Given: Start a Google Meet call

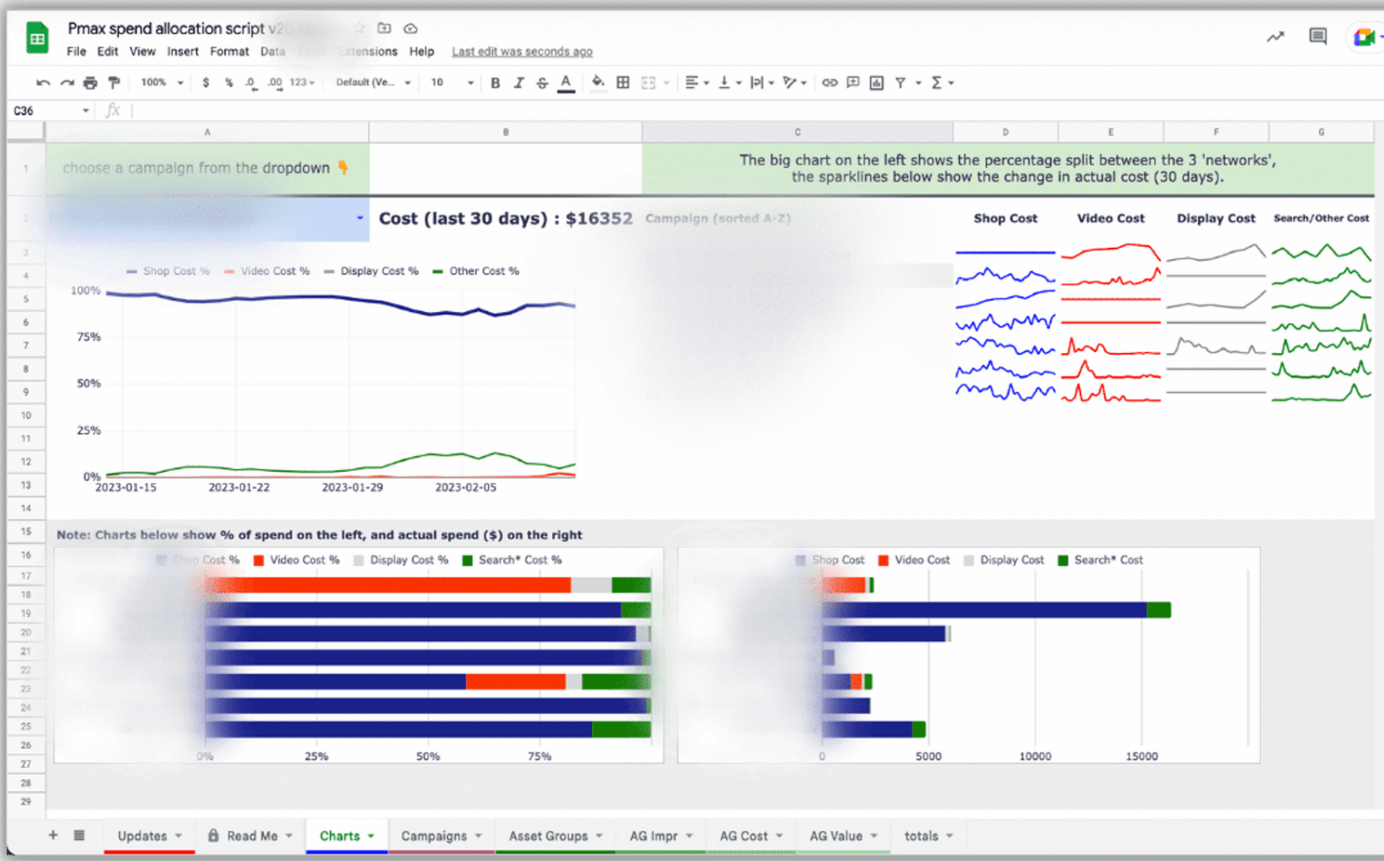Looking at the screenshot, I should pos(1364,38).
